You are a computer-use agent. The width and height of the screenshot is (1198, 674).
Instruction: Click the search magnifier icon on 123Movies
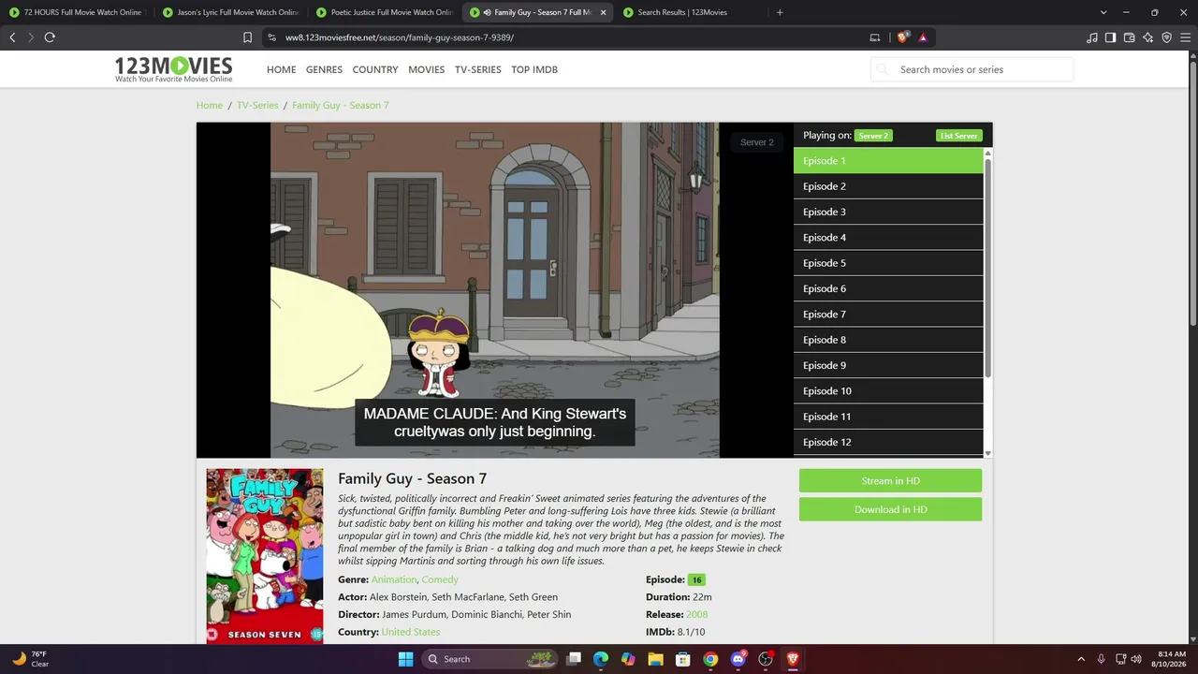(883, 69)
